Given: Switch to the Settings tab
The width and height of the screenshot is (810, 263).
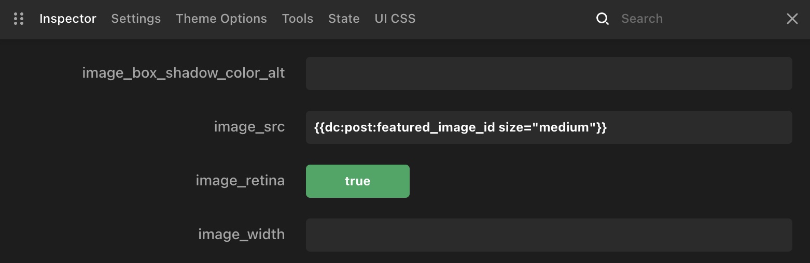Looking at the screenshot, I should [x=136, y=19].
